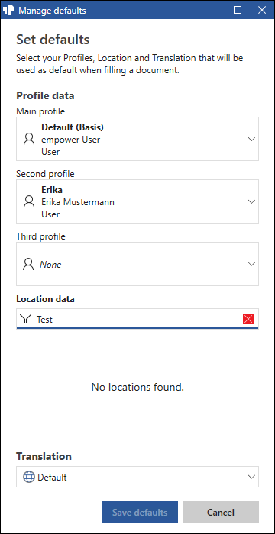The width and height of the screenshot is (275, 534).
Task: Cancel the Manage defaults dialog
Action: tap(221, 512)
